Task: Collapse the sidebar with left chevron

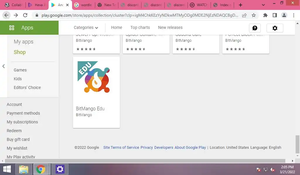Action: click(4, 66)
